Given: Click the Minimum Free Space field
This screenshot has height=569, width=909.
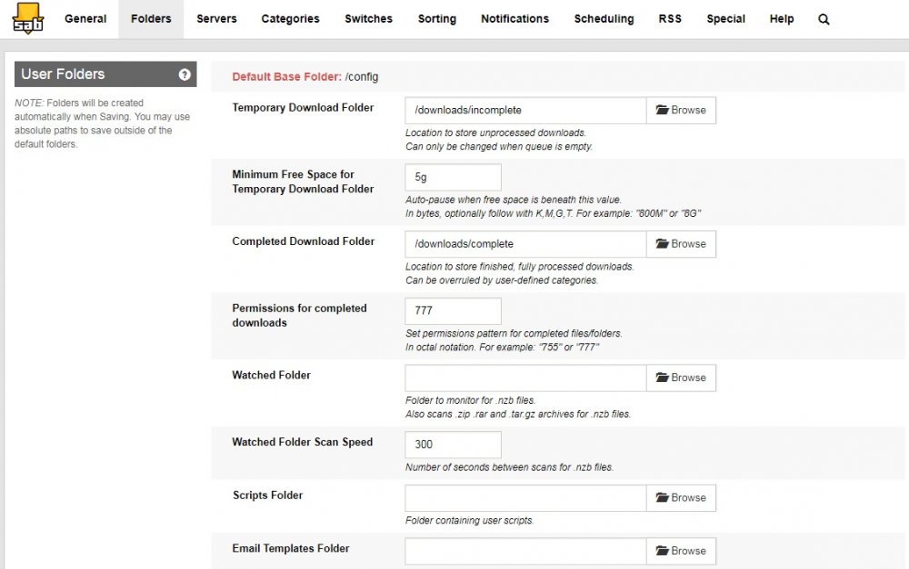Looking at the screenshot, I should pos(454,177).
